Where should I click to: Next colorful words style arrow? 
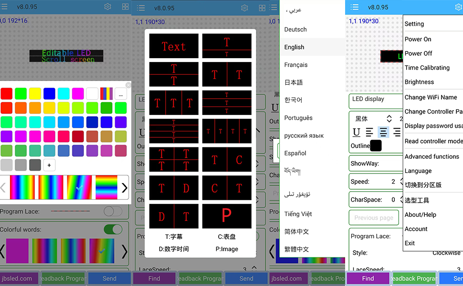[x=125, y=252]
